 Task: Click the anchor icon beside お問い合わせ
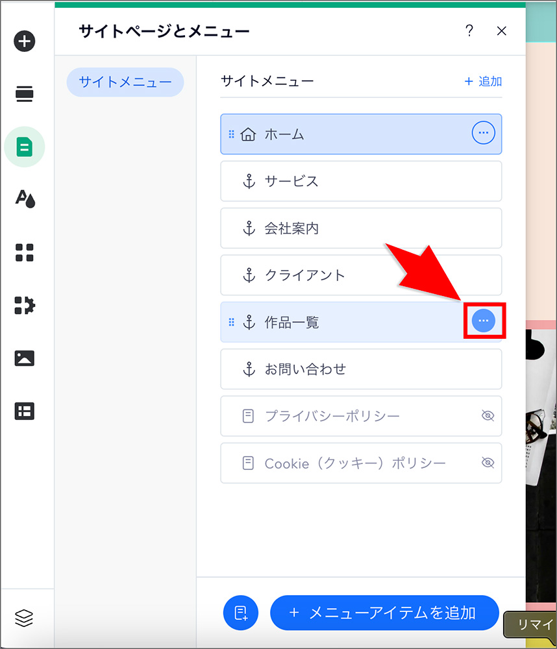(249, 369)
